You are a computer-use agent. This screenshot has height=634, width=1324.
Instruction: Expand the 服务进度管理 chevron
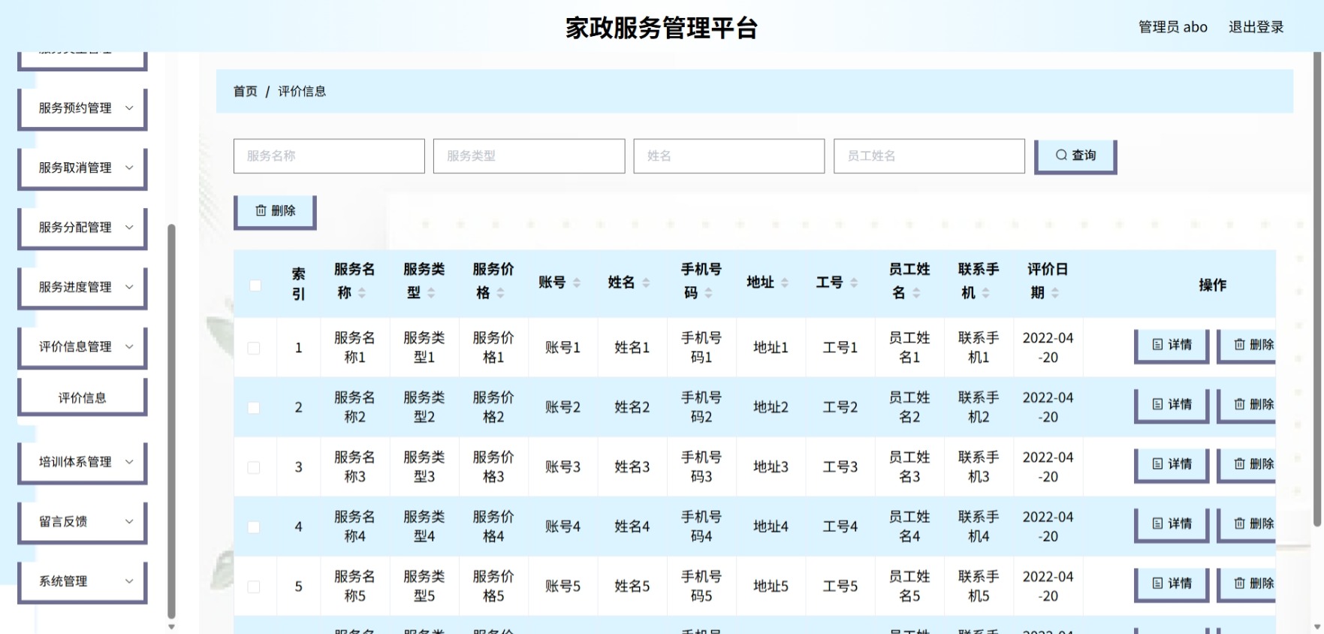click(x=129, y=287)
